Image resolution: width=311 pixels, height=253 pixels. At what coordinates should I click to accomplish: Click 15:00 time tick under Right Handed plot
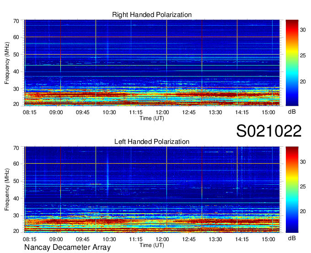pyautogui.click(x=268, y=112)
